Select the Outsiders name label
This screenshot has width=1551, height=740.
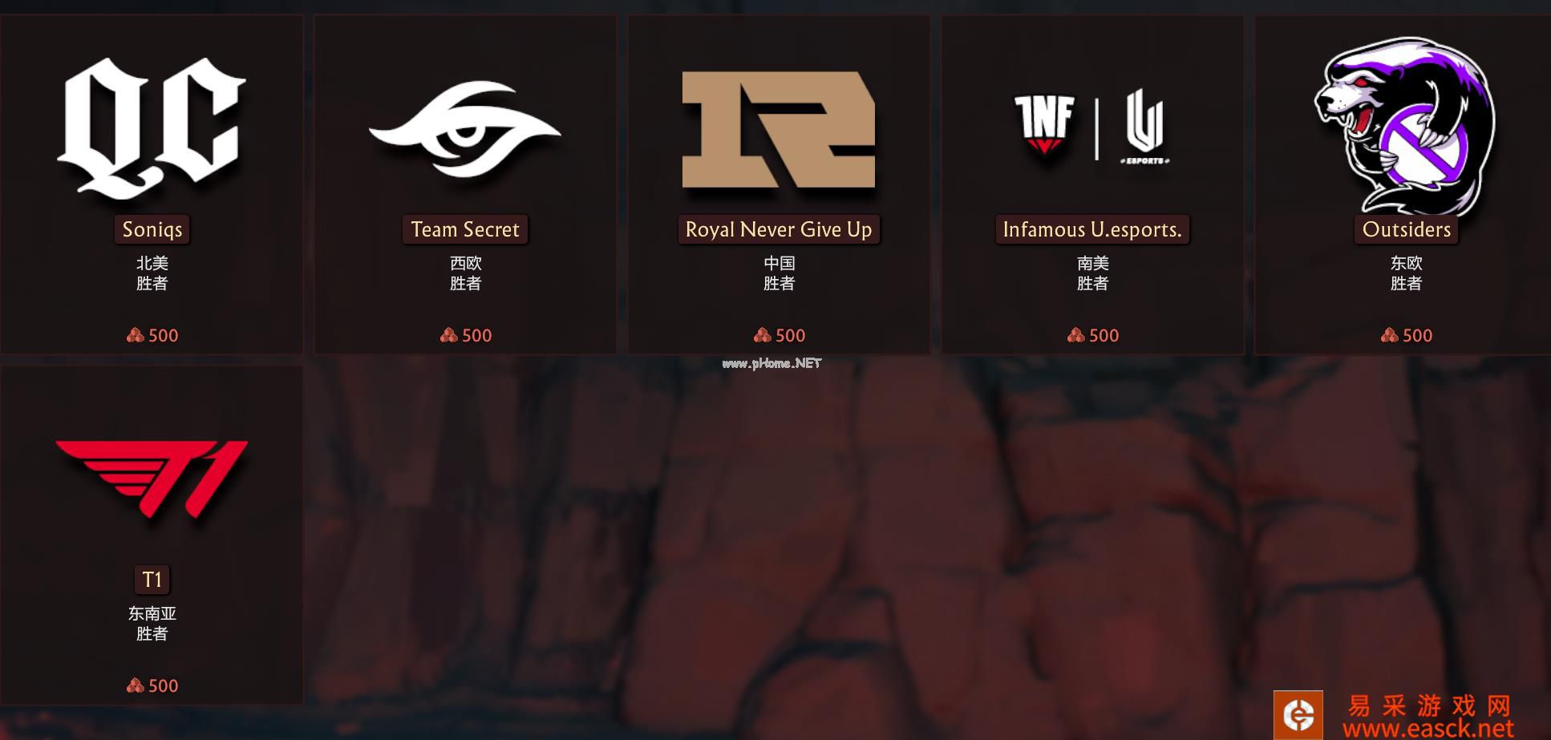1406,229
